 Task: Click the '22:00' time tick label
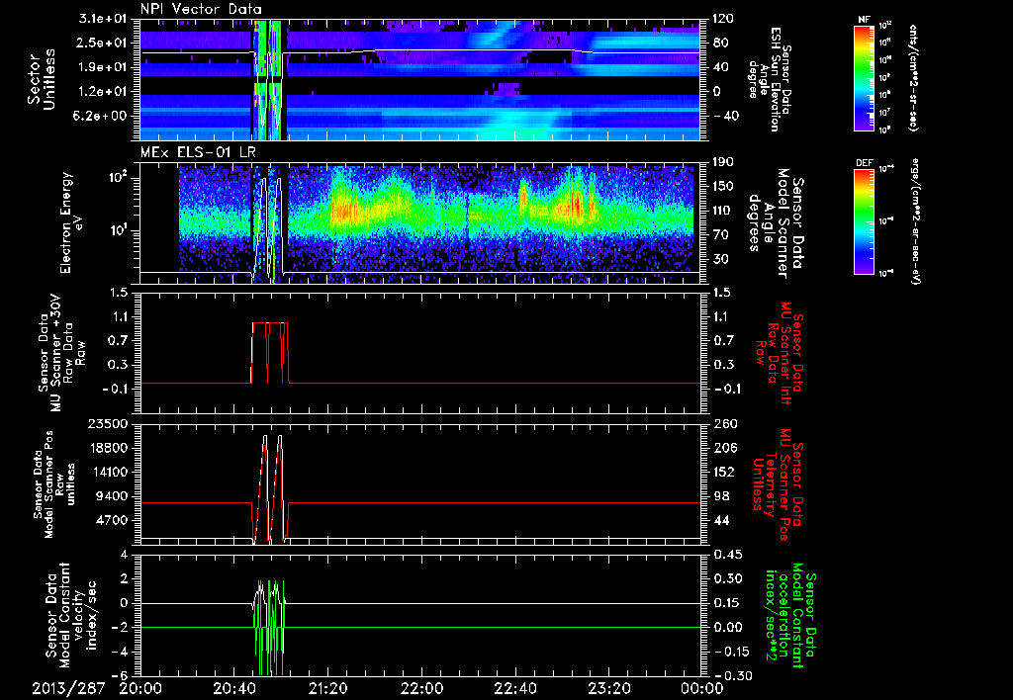(421, 689)
